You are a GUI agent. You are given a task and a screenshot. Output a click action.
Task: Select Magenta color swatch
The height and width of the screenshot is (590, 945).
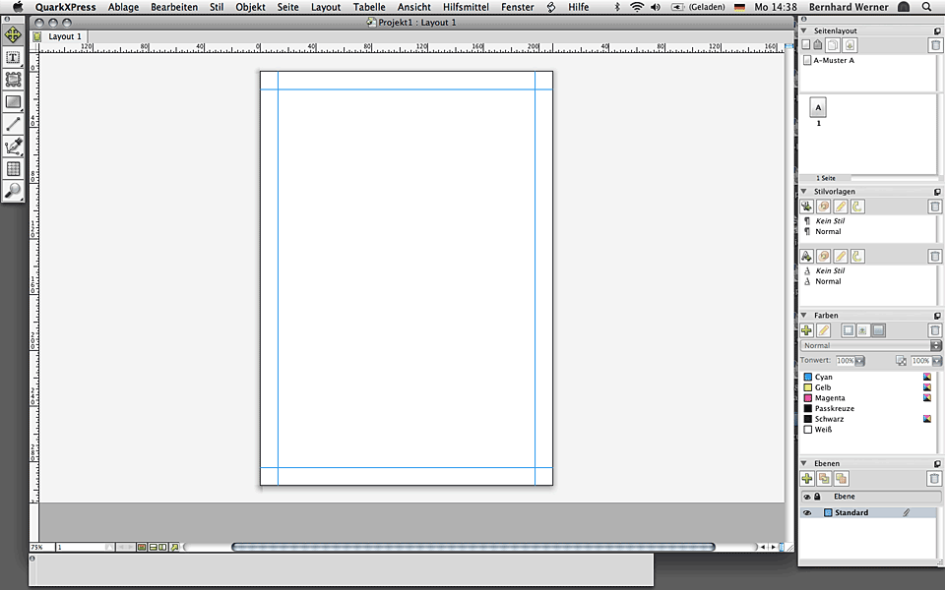coord(808,398)
